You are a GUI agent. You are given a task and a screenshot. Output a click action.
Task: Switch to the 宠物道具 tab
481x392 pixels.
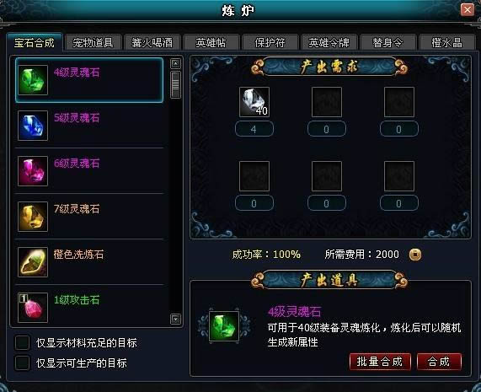pos(93,42)
